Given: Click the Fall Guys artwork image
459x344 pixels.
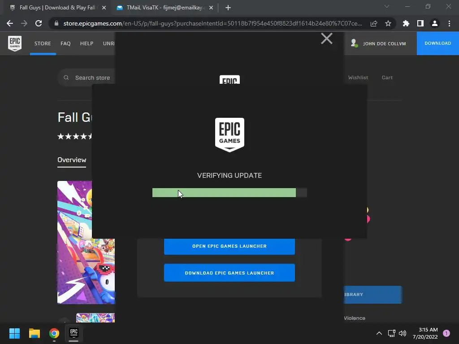Looking at the screenshot, I should coord(86,242).
